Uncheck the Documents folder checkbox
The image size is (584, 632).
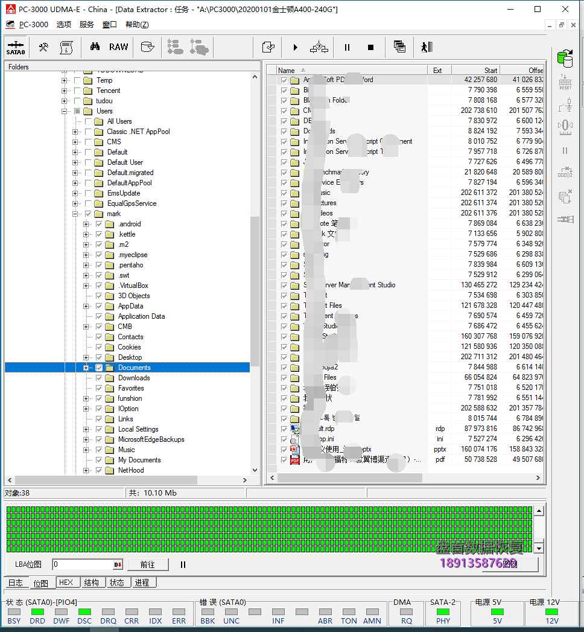(x=99, y=368)
